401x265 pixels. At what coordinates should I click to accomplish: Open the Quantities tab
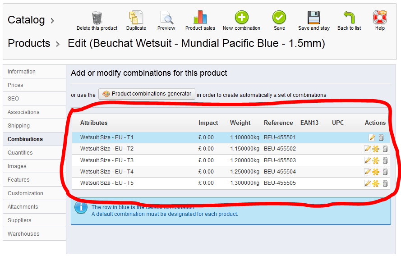[x=35, y=153]
